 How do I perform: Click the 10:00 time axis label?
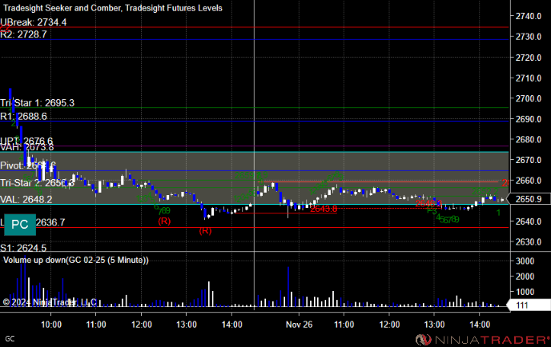coord(51,325)
